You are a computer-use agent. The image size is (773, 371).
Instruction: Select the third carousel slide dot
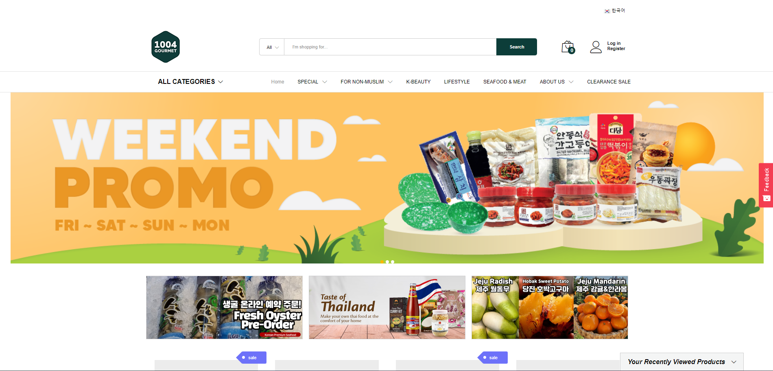pyautogui.click(x=393, y=262)
